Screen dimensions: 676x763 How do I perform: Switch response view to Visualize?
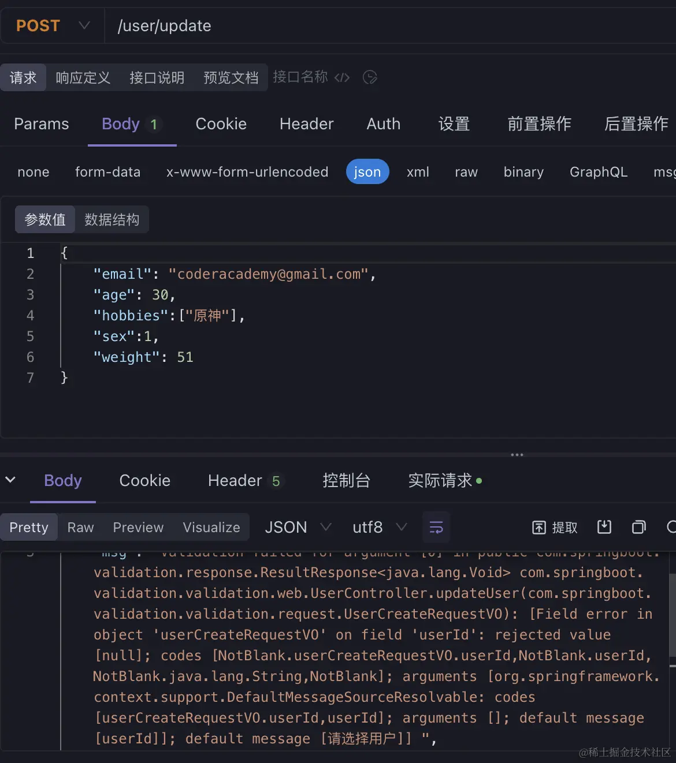click(x=211, y=527)
